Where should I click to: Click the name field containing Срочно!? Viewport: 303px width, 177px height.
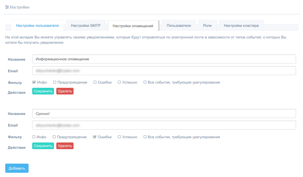coord(164,114)
